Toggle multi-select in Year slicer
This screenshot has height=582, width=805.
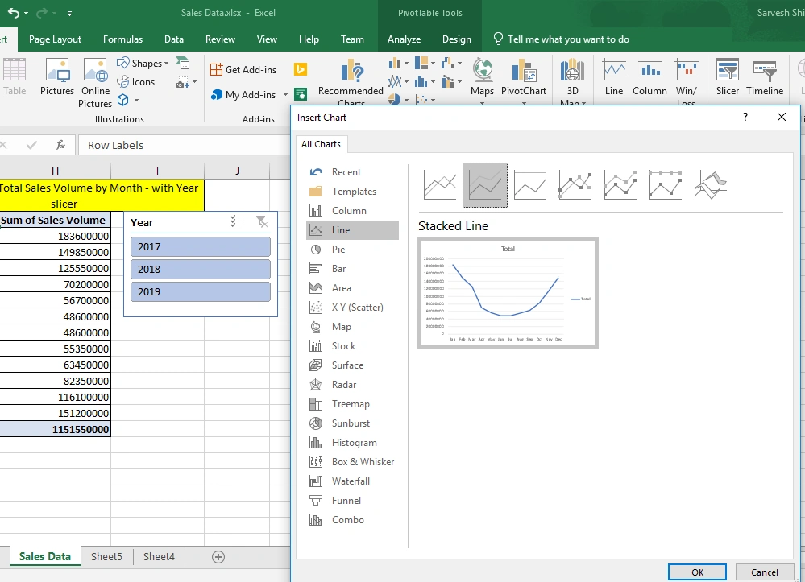pos(237,221)
